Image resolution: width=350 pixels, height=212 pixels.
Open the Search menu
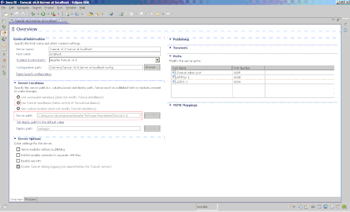(x=37, y=8)
